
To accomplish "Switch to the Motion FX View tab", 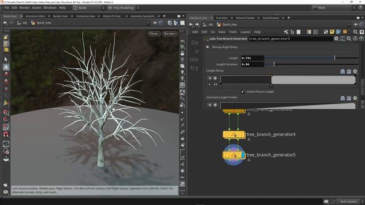I will (x=112, y=17).
